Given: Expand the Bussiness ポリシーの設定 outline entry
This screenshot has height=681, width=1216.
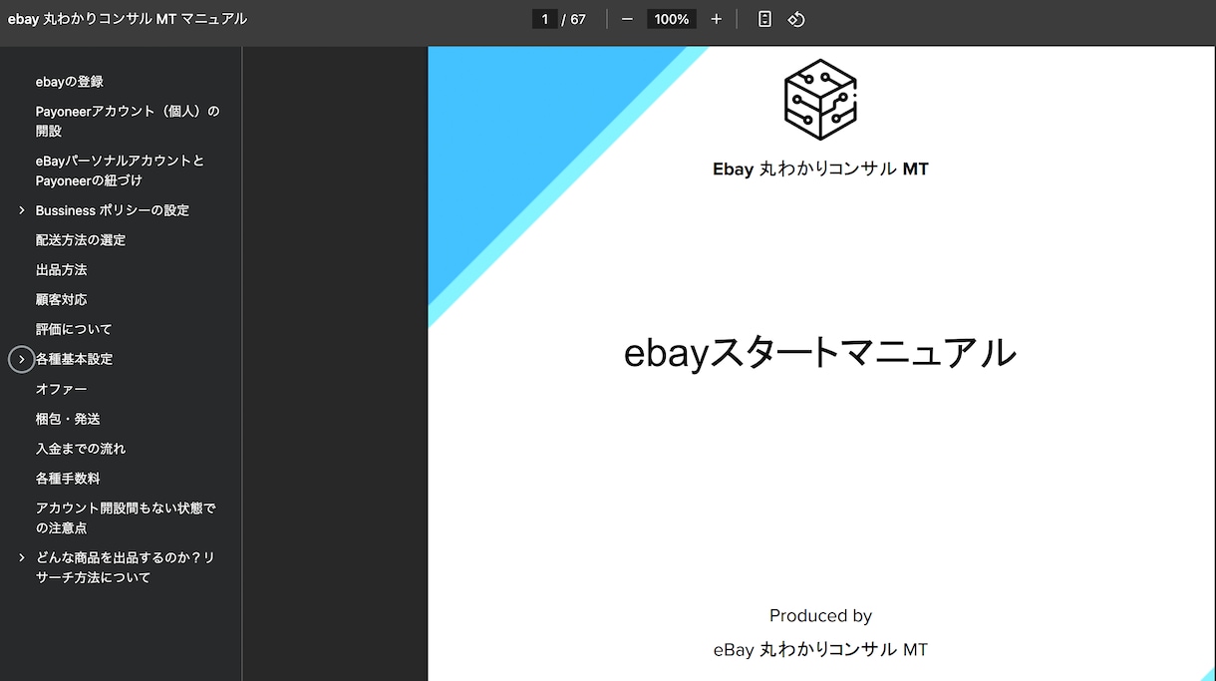Looking at the screenshot, I should tap(22, 210).
